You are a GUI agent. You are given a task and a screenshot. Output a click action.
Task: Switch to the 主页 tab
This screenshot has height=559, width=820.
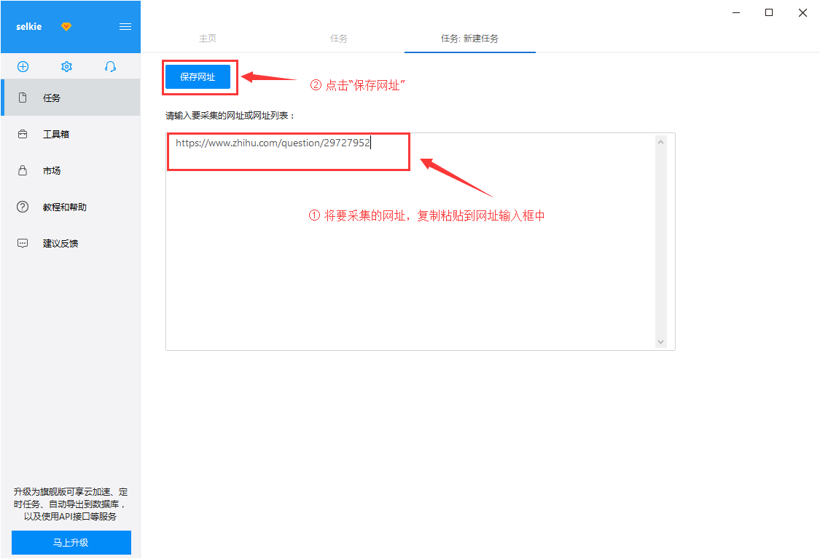coord(208,38)
